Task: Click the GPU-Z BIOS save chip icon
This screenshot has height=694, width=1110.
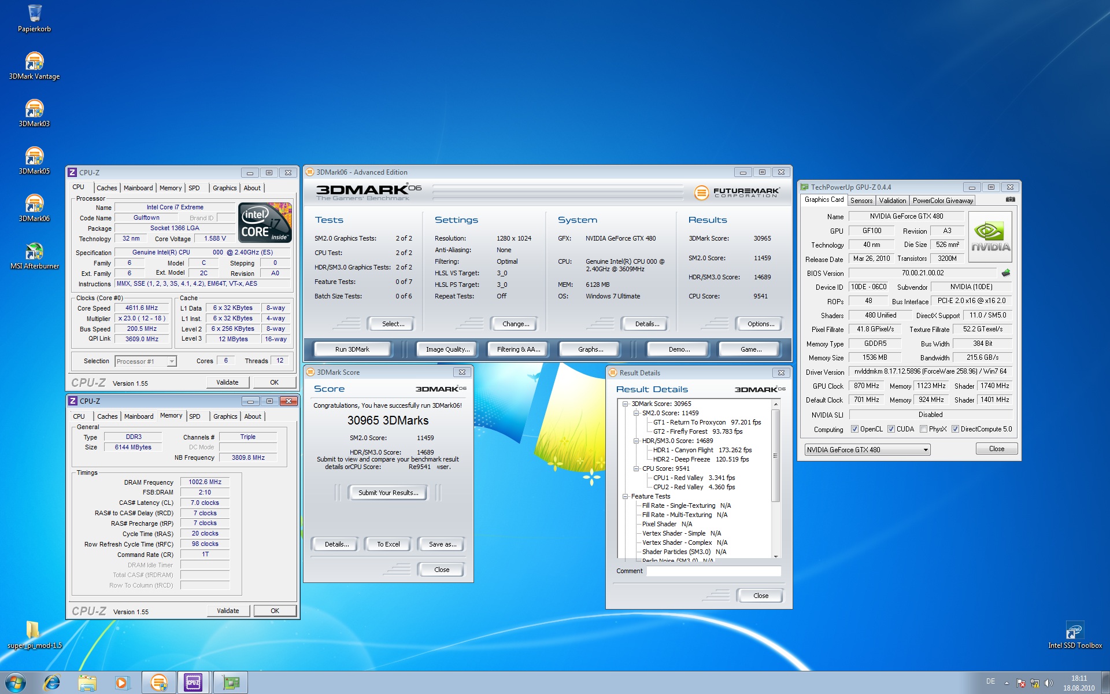Action: click(1006, 273)
